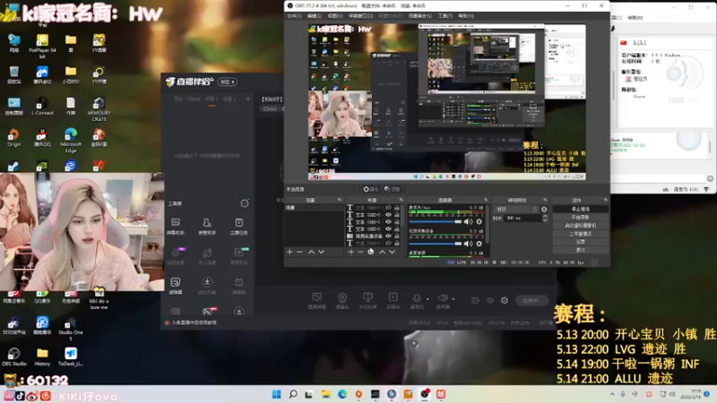Adjust microphone volume slider in OBS mixer
Image resolution: width=717 pixels, height=403 pixels.
pyautogui.click(x=436, y=221)
